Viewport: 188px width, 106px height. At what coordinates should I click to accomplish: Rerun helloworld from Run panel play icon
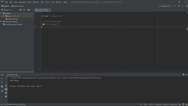[2, 79]
